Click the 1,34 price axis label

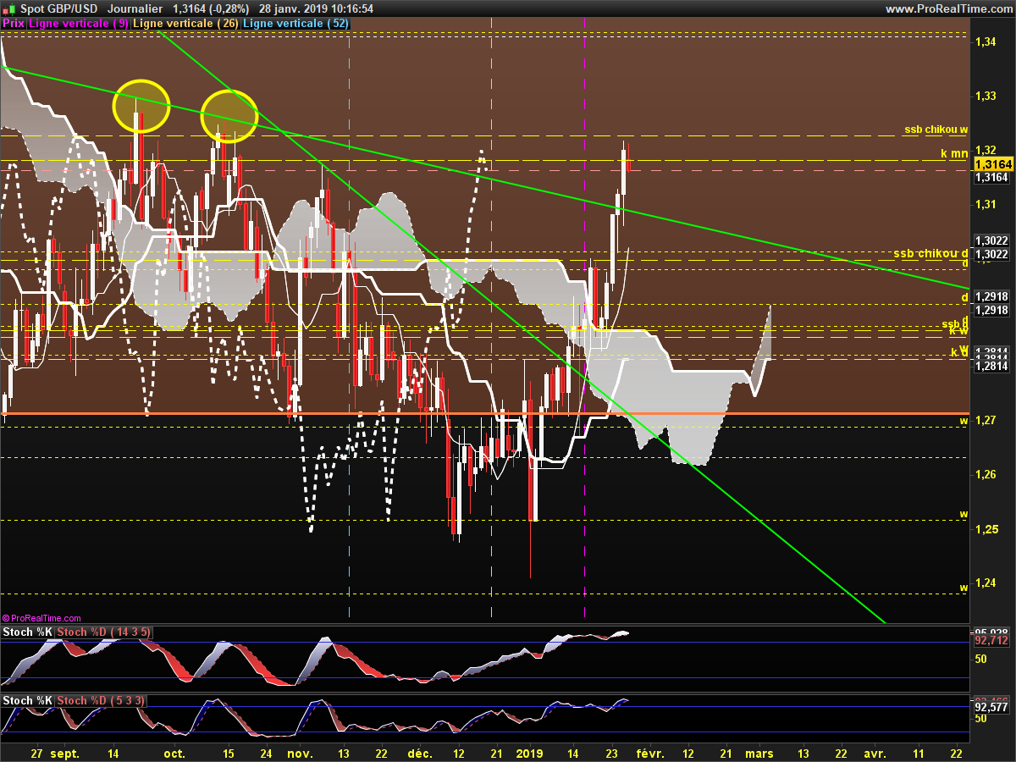click(985, 41)
